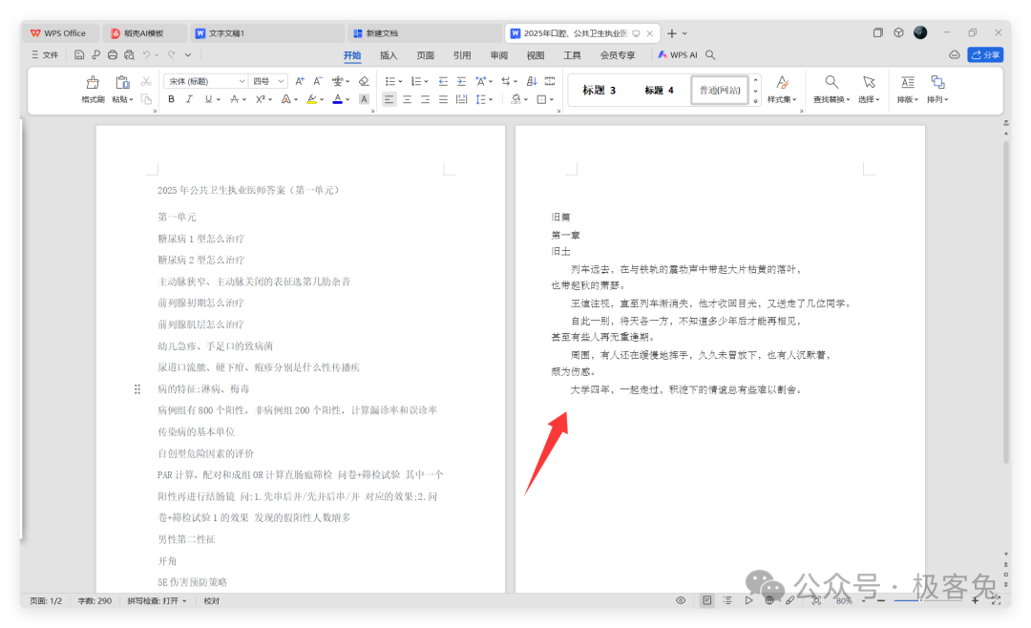
Task: Click the new tab plus button
Action: pos(671,32)
